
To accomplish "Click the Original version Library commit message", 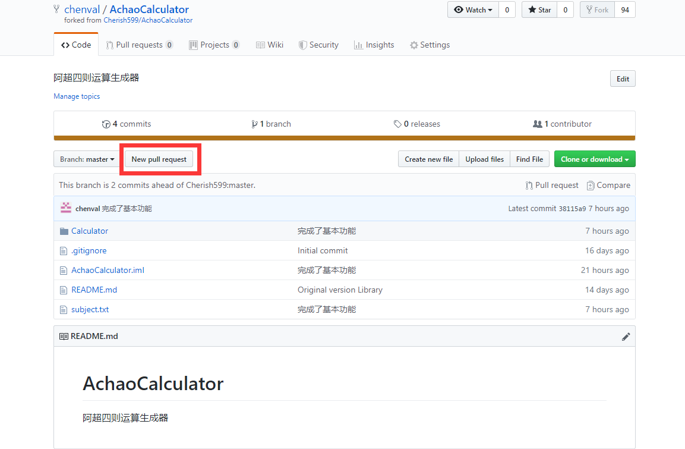I will [340, 290].
